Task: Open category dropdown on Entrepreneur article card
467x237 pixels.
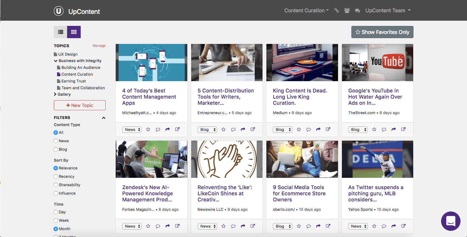Action: coord(207,130)
